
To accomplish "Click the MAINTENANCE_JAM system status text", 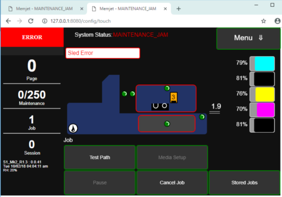I will 141,35.
